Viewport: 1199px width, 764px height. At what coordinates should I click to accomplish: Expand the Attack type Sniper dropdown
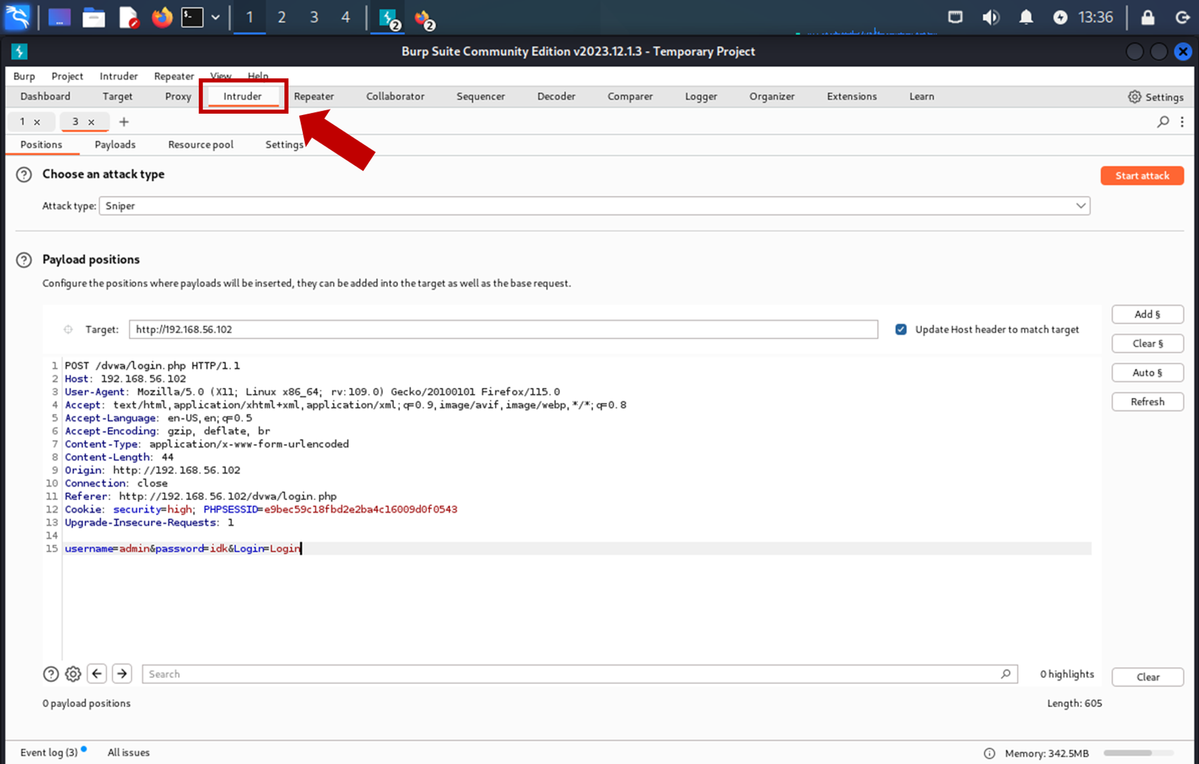click(x=594, y=205)
